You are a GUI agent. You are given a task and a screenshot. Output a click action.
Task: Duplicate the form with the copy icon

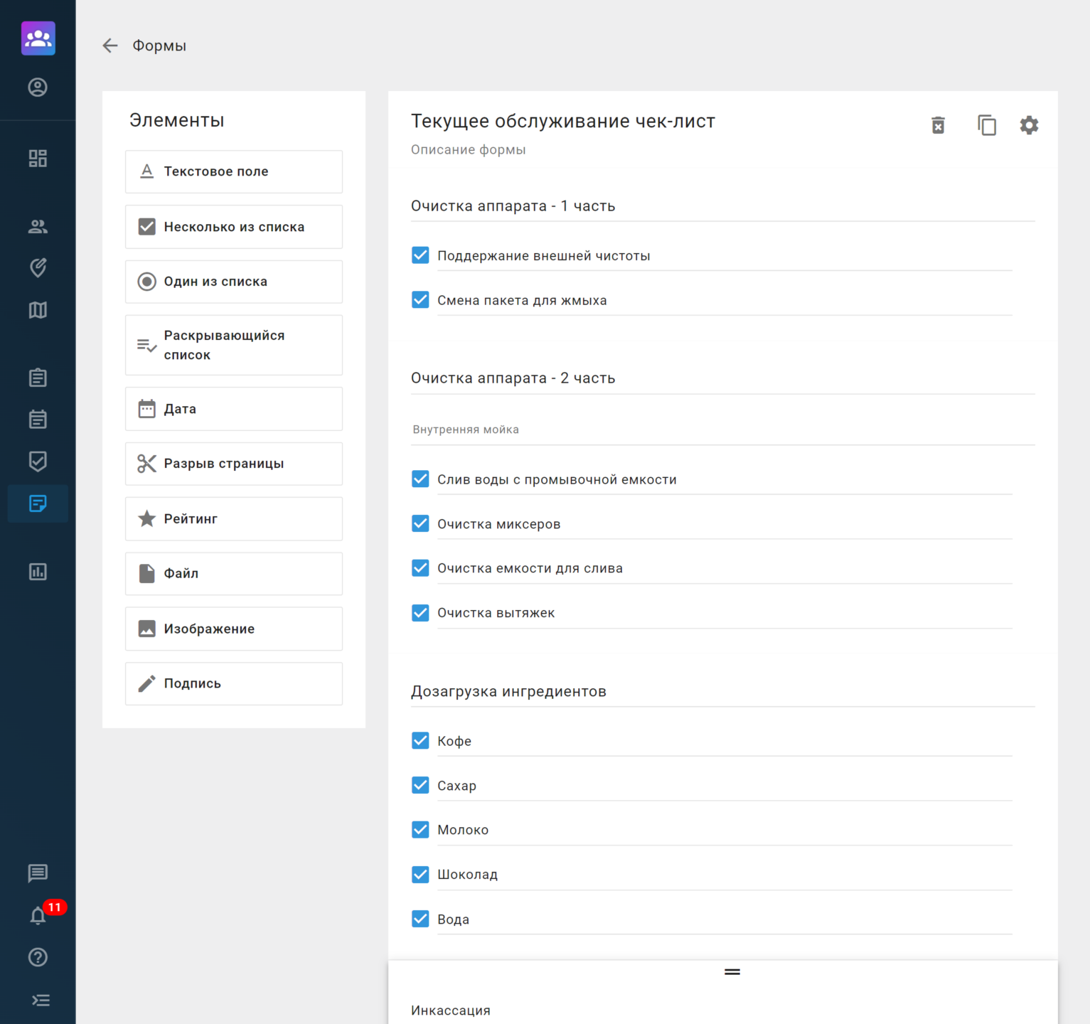click(987, 125)
